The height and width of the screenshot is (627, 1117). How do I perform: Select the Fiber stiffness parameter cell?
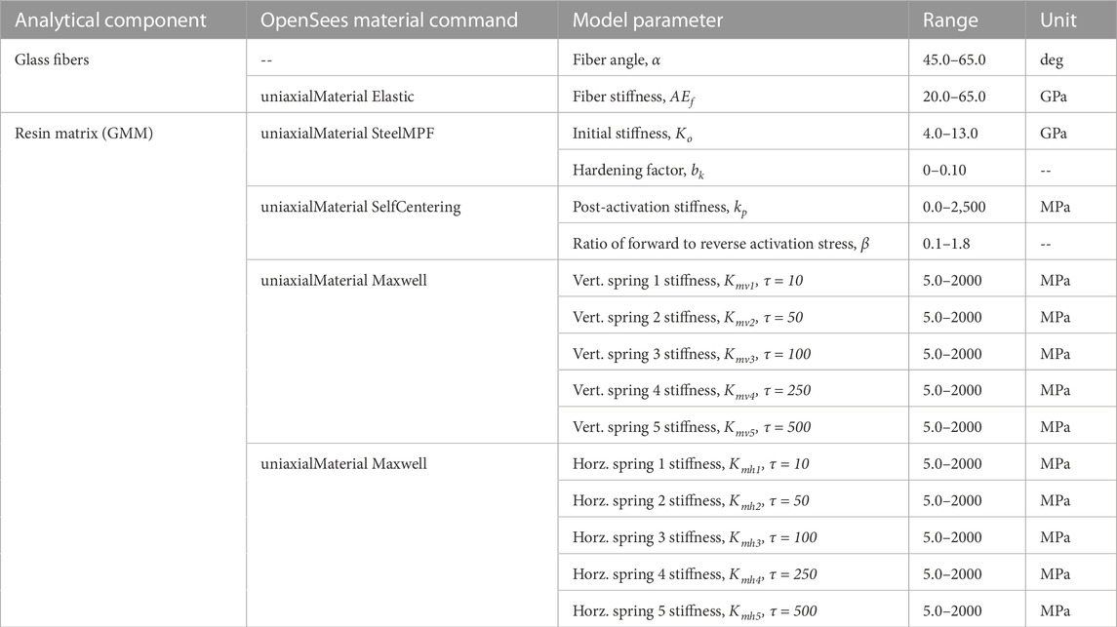(x=733, y=95)
